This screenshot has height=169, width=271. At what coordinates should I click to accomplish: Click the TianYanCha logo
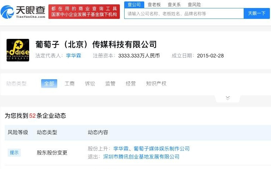pyautogui.click(x=23, y=12)
